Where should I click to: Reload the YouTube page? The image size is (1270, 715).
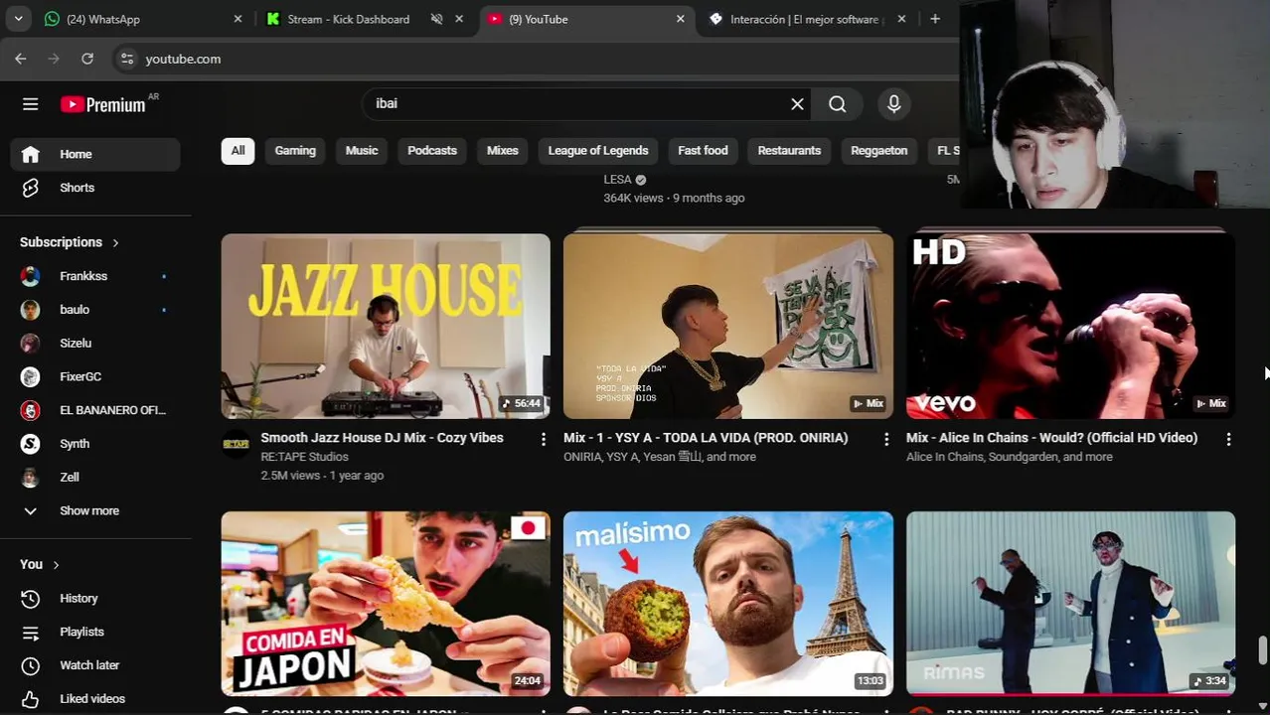click(x=87, y=59)
